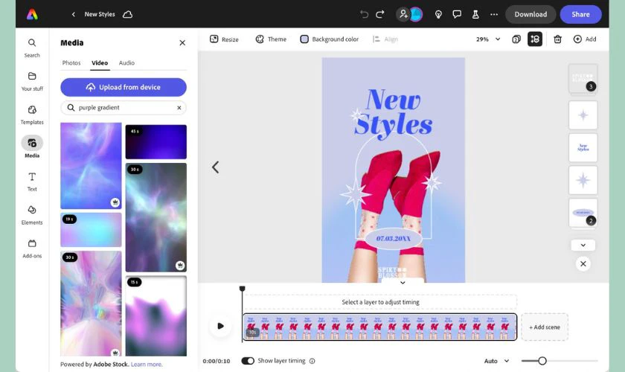Open the Show layer timing info icon
625x372 pixels.
[x=312, y=361]
